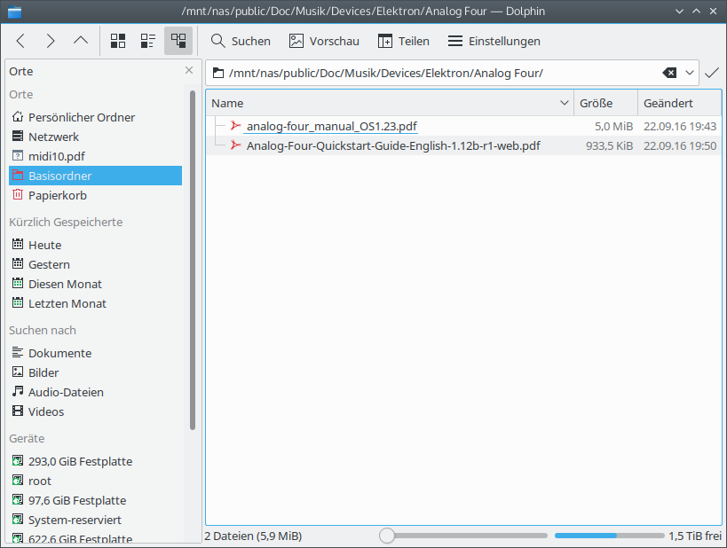Show files from Diesen Monat
The image size is (727, 548).
click(x=95, y=284)
